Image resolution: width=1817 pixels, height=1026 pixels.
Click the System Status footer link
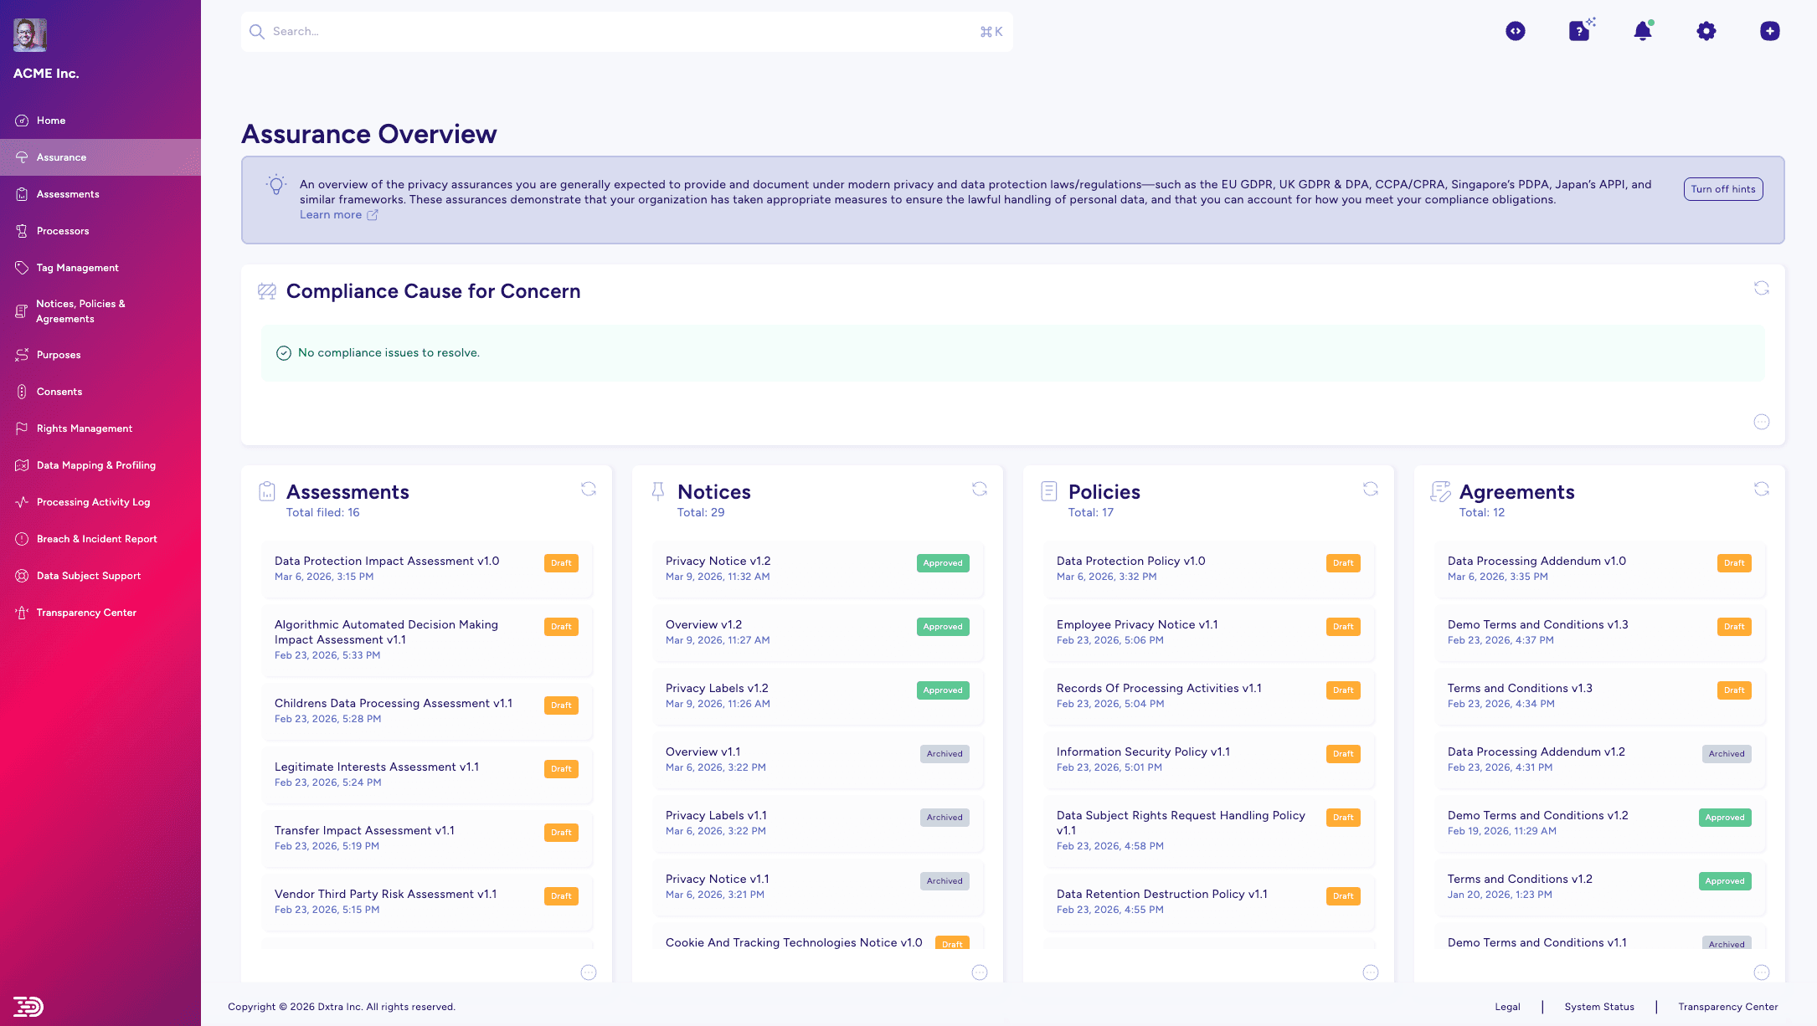(x=1599, y=1007)
